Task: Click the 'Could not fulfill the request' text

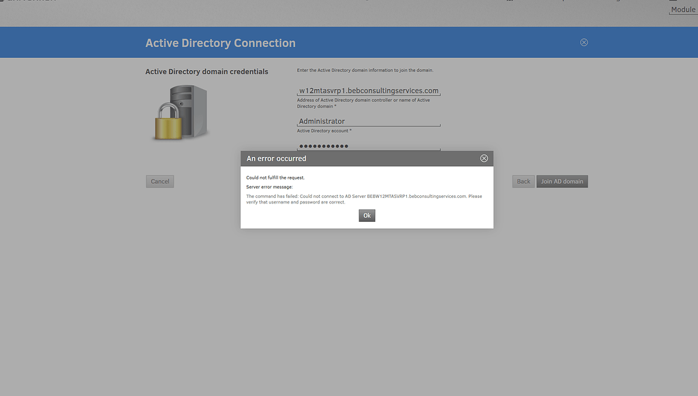Action: pos(275,178)
